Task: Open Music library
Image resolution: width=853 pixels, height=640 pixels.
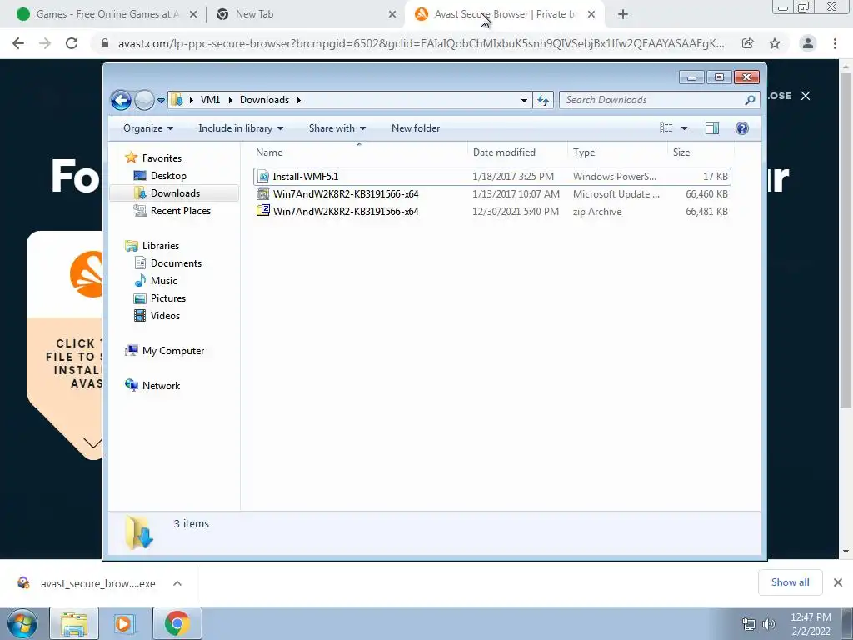Action: coord(164,281)
